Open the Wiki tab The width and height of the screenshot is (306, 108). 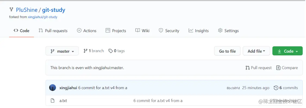(x=142, y=31)
